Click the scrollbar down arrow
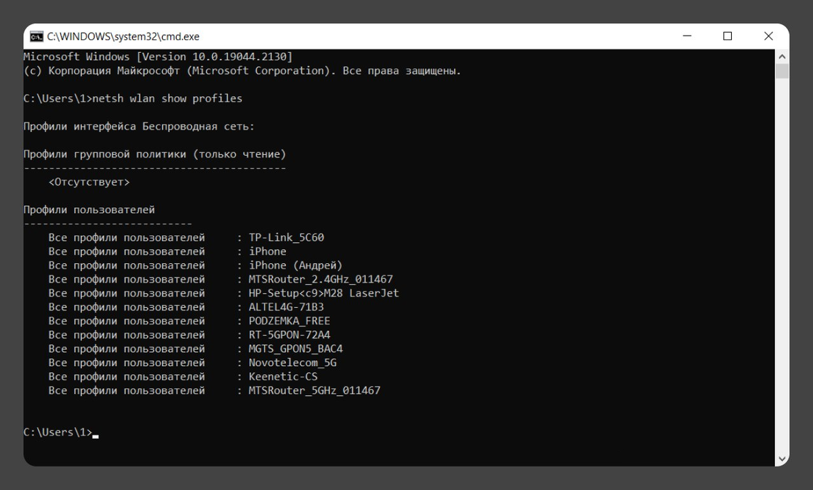The height and width of the screenshot is (490, 813). [782, 458]
